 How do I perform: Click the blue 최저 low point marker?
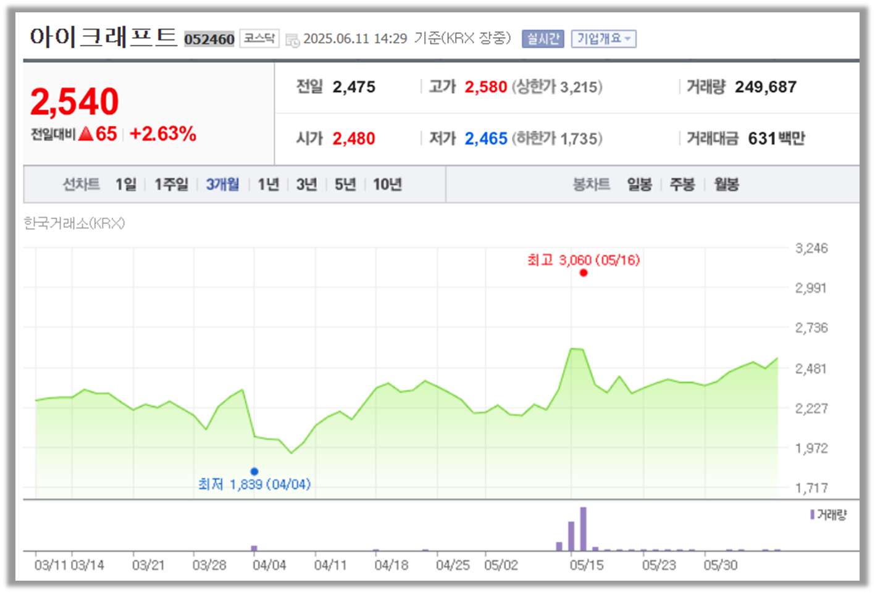[254, 471]
